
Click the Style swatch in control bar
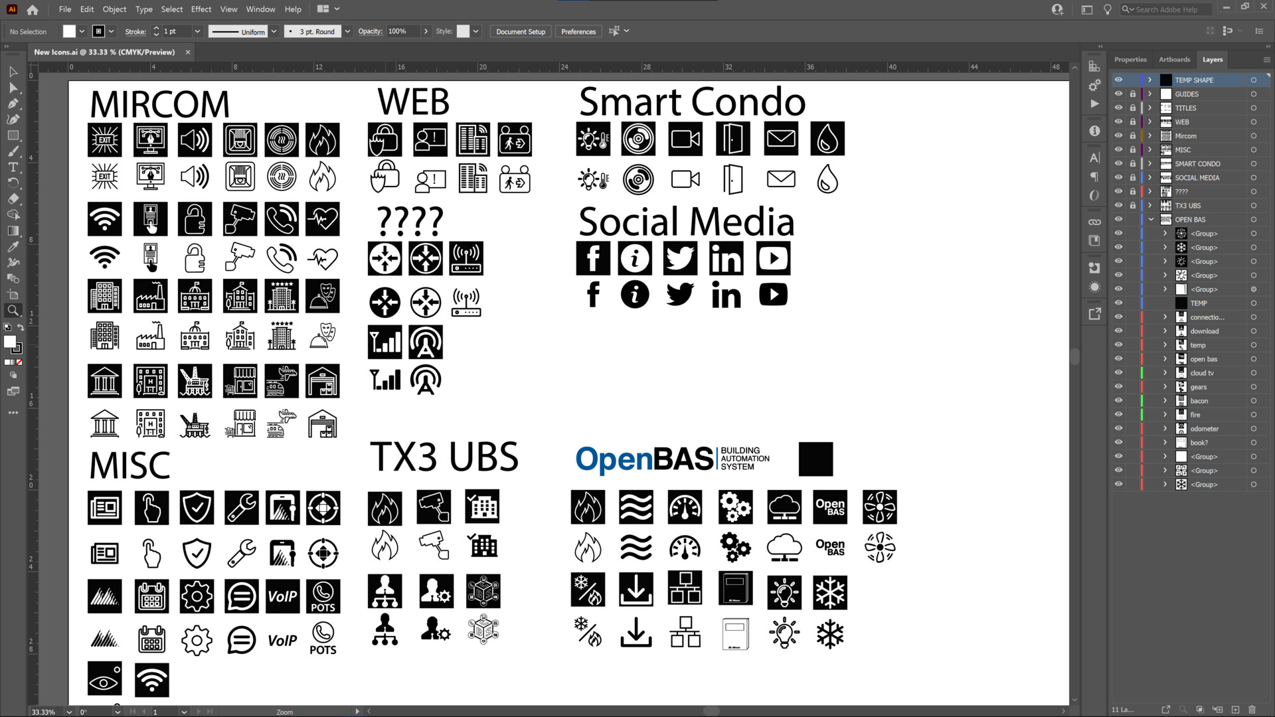click(464, 31)
